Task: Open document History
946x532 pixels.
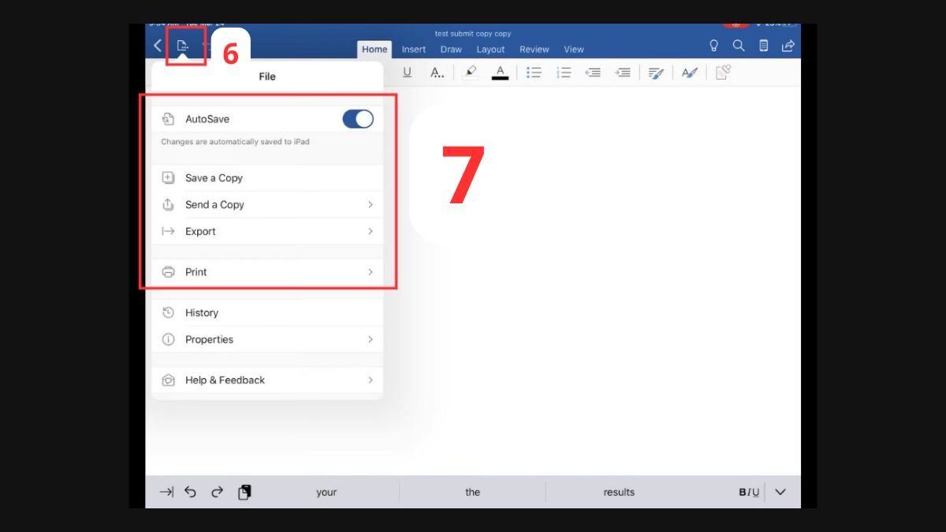Action: [267, 313]
